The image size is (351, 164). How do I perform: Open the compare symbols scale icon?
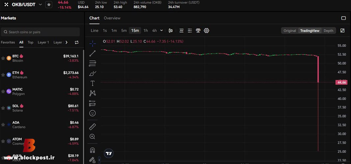pos(198,31)
